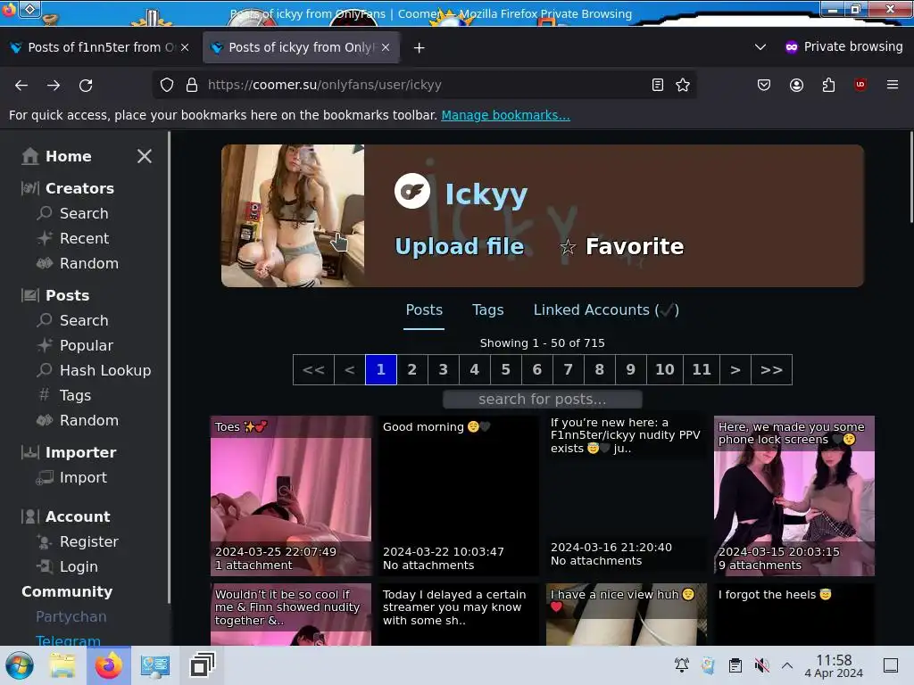
Task: Open the file manager taskbar icon
Action: point(62,665)
